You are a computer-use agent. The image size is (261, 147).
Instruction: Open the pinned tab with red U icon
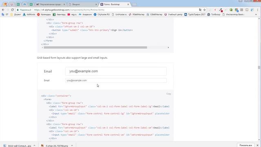click(x=12, y=4)
